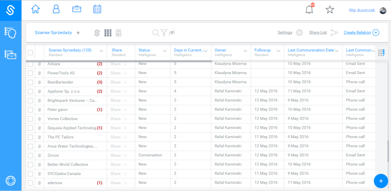Open the home icon in top navigation
The image size is (391, 191).
tap(35, 9)
